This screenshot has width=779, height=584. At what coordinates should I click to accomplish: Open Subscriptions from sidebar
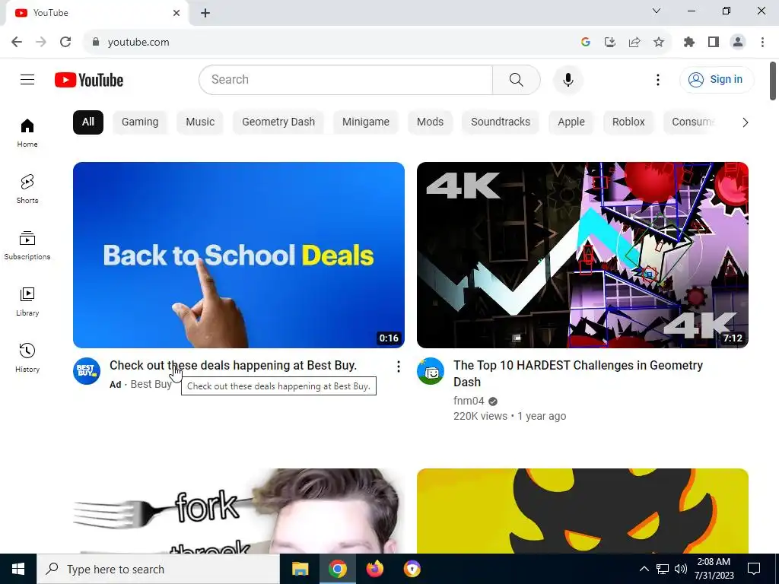coord(27,246)
